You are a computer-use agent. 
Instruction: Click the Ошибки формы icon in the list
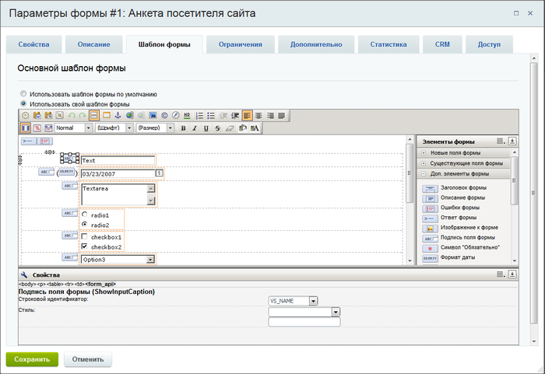(430, 208)
